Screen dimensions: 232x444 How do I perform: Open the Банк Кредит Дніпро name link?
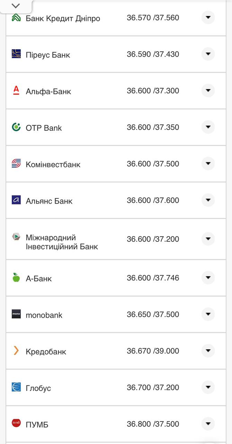(x=63, y=18)
